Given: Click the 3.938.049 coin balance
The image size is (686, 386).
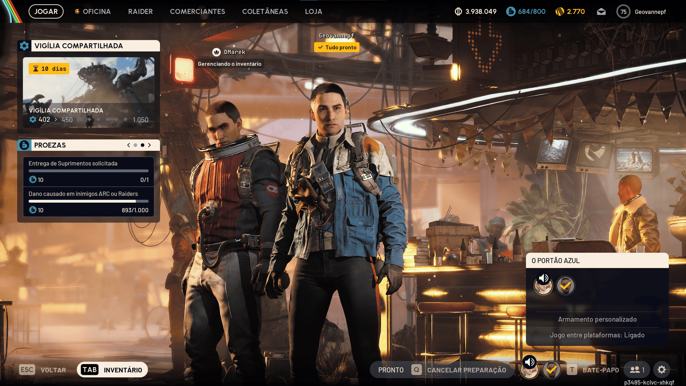Looking at the screenshot, I should (481, 11).
